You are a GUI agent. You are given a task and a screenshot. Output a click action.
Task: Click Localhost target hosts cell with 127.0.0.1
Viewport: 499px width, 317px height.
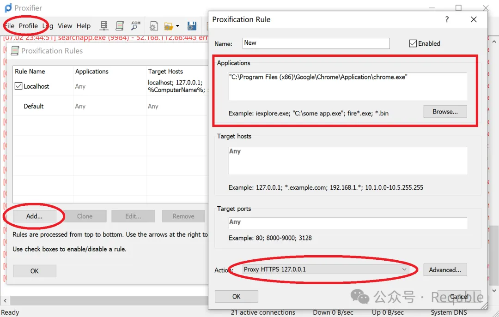tap(177, 86)
